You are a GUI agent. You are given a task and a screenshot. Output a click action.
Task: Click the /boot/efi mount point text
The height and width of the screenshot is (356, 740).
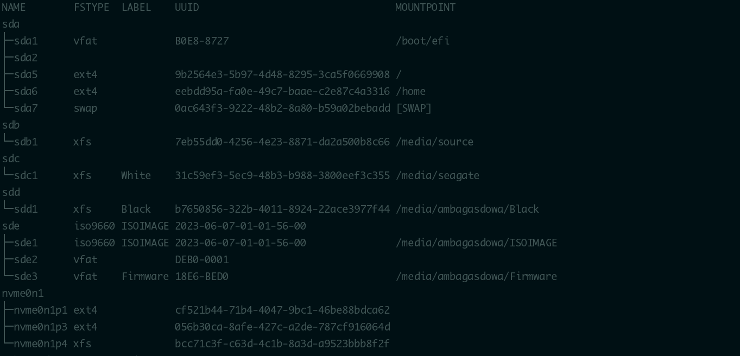coord(422,41)
